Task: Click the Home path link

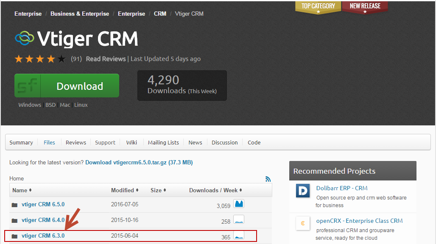Action: click(17, 178)
